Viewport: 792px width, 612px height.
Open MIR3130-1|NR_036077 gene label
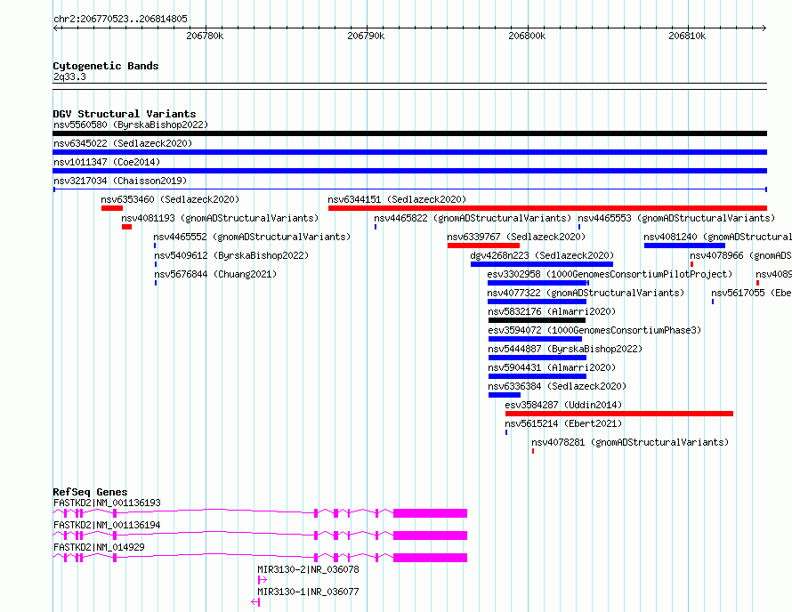[308, 592]
